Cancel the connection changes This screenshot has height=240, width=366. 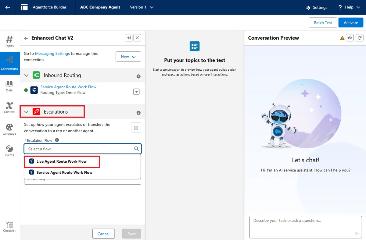coord(103,234)
